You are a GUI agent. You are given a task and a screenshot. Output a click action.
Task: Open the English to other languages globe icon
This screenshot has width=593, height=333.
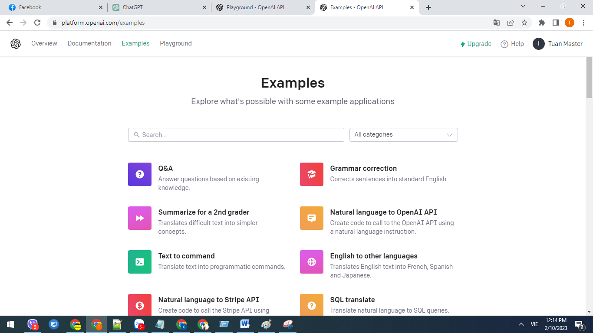[x=312, y=262]
